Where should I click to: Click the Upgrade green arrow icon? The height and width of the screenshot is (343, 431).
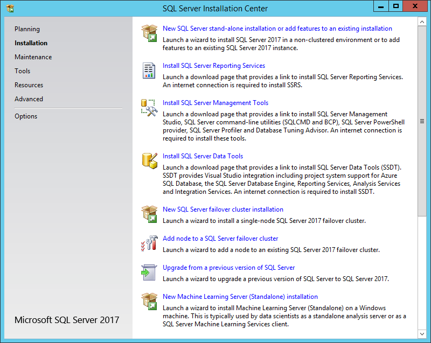[x=149, y=272]
